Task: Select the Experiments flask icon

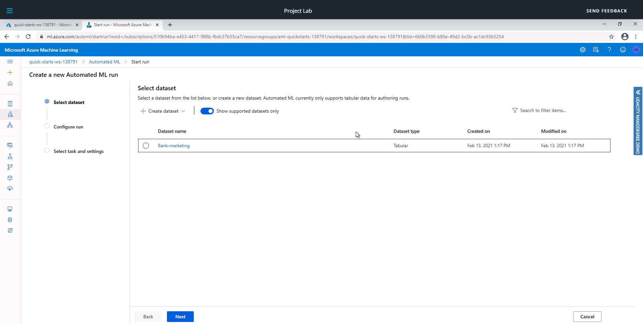Action: pos(10,156)
